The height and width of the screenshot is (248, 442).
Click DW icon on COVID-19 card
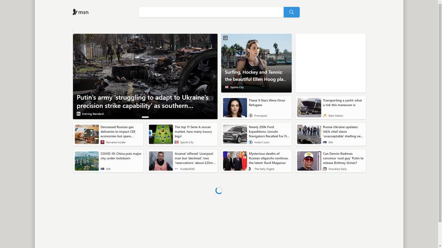(x=102, y=169)
